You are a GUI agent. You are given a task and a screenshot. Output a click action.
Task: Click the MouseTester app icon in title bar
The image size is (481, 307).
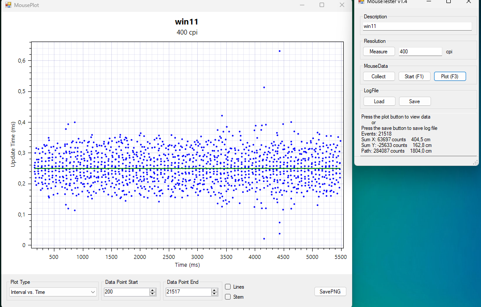tap(361, 2)
